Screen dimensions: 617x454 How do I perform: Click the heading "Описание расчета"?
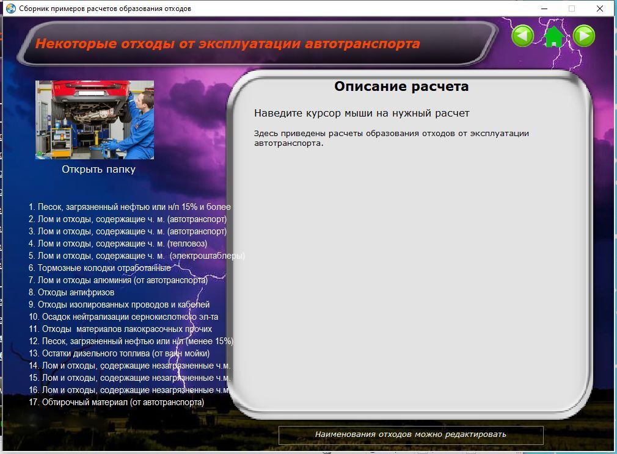[401, 86]
